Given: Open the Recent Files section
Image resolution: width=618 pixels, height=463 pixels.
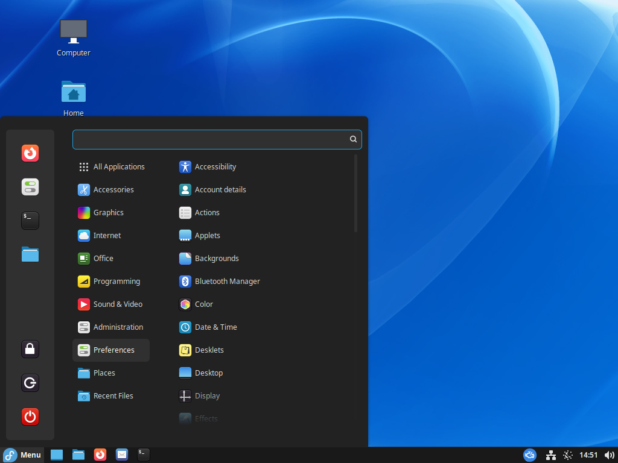Looking at the screenshot, I should pos(112,395).
